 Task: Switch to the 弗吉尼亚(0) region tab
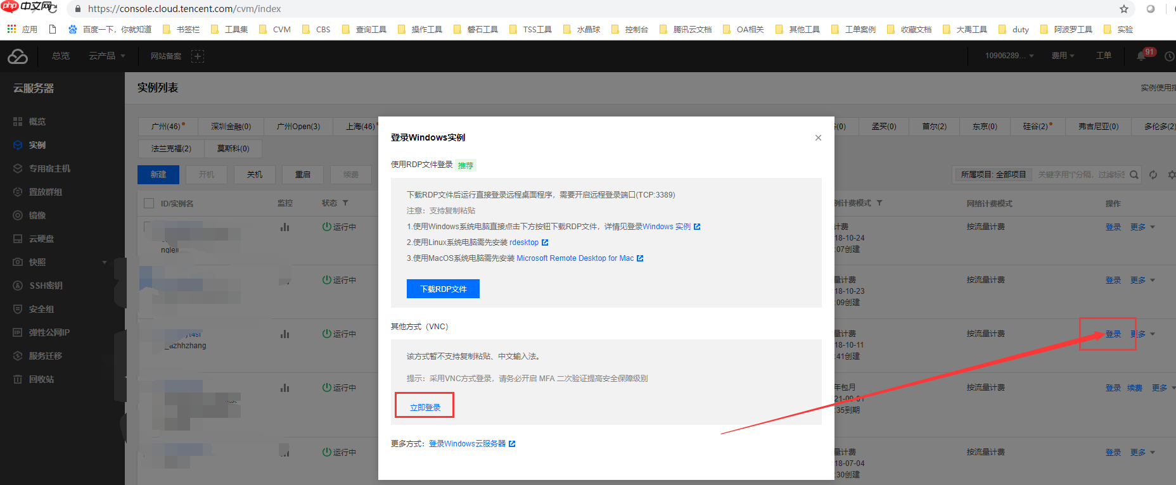pos(1098,127)
